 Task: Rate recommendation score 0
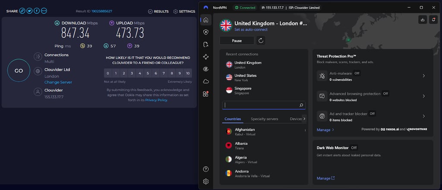(108, 73)
